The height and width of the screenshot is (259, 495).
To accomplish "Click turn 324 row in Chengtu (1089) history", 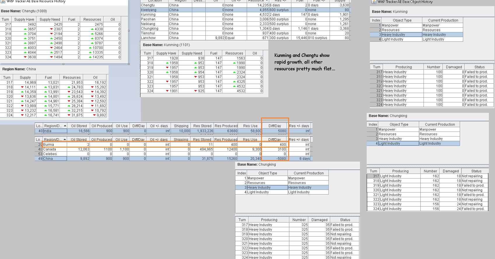I will coord(60,57).
